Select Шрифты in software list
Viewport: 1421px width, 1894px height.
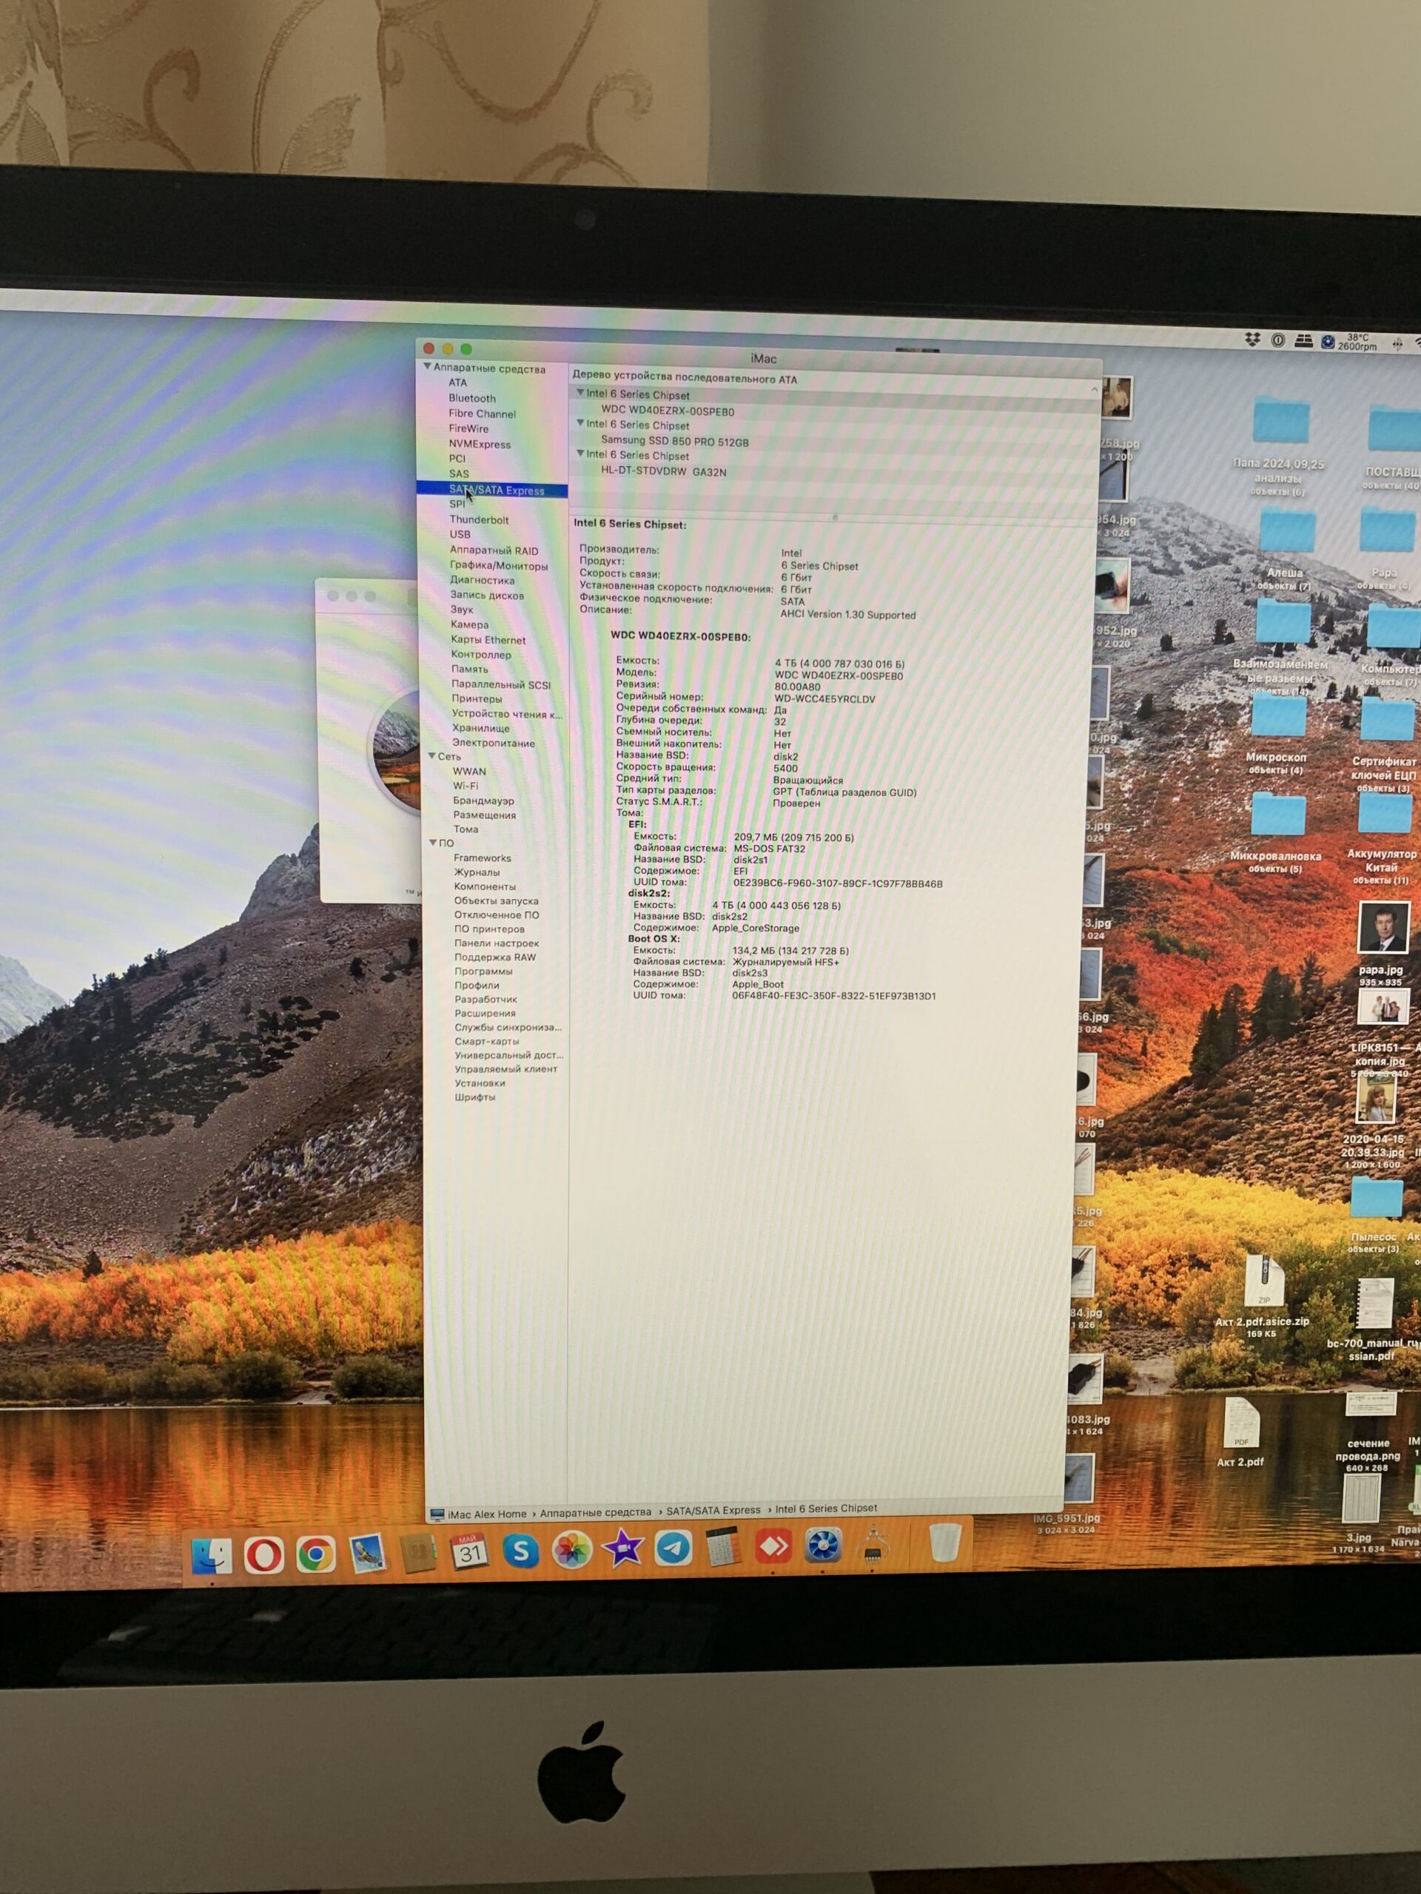(x=474, y=1097)
